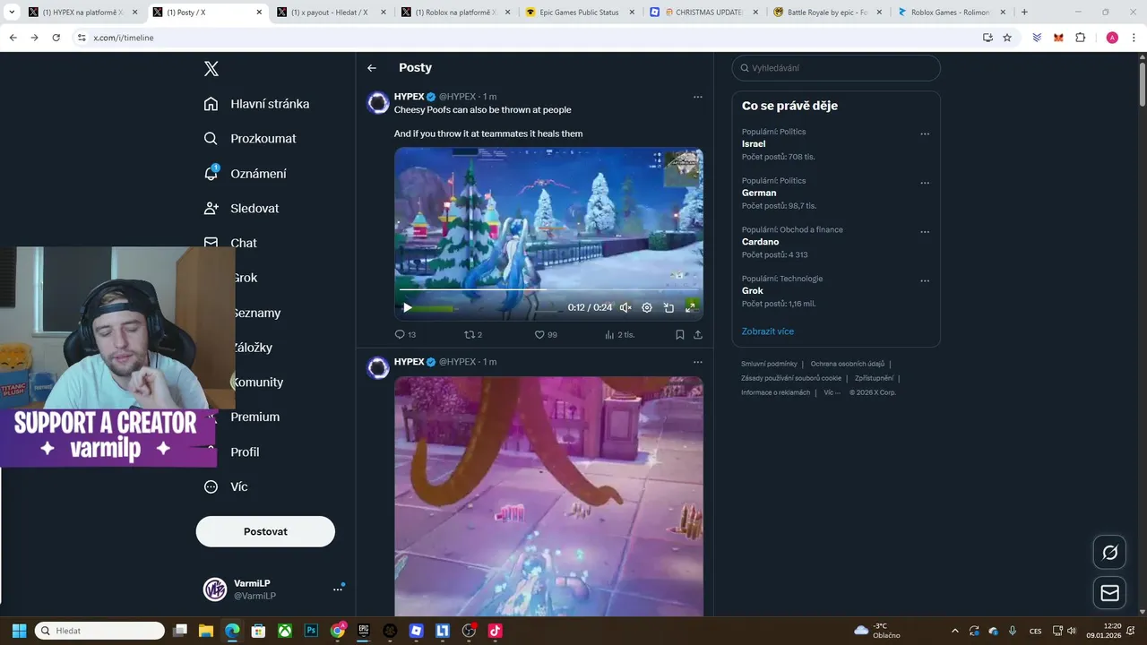Open more options for Israel trend

click(925, 134)
